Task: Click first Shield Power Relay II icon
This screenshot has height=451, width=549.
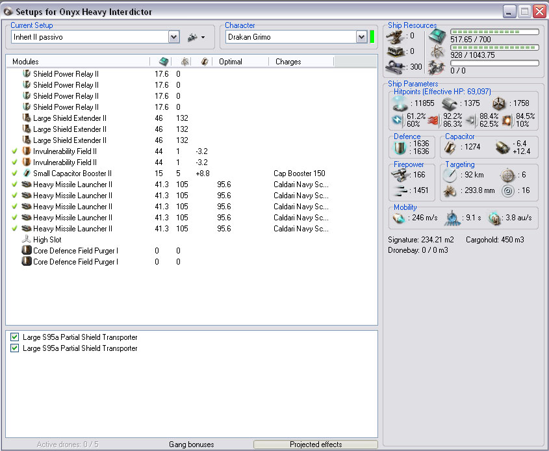Action: tap(27, 74)
